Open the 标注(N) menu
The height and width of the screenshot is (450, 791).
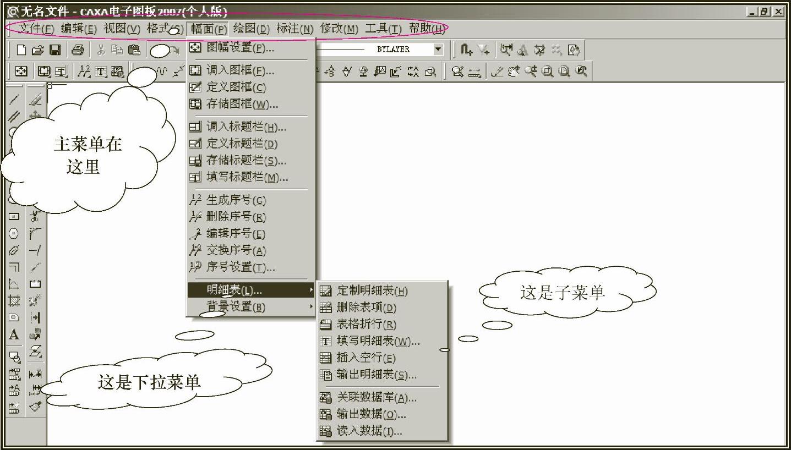[x=295, y=29]
